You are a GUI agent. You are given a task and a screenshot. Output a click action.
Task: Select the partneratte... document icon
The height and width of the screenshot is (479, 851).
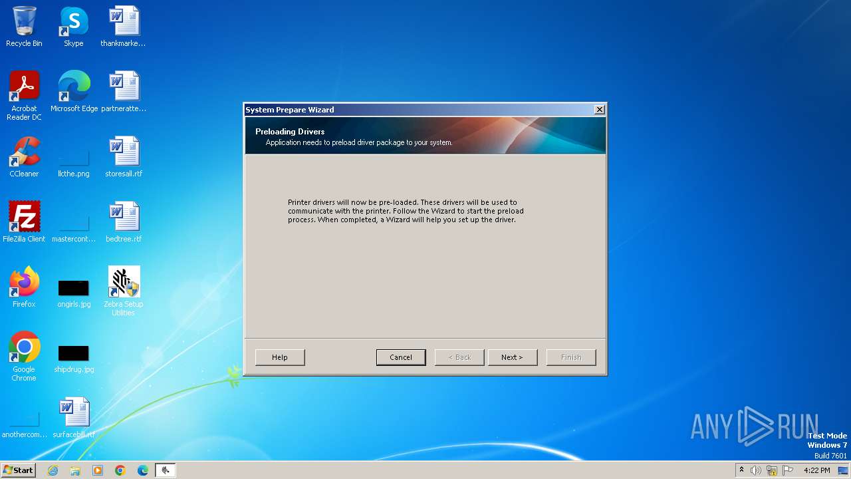click(124, 92)
